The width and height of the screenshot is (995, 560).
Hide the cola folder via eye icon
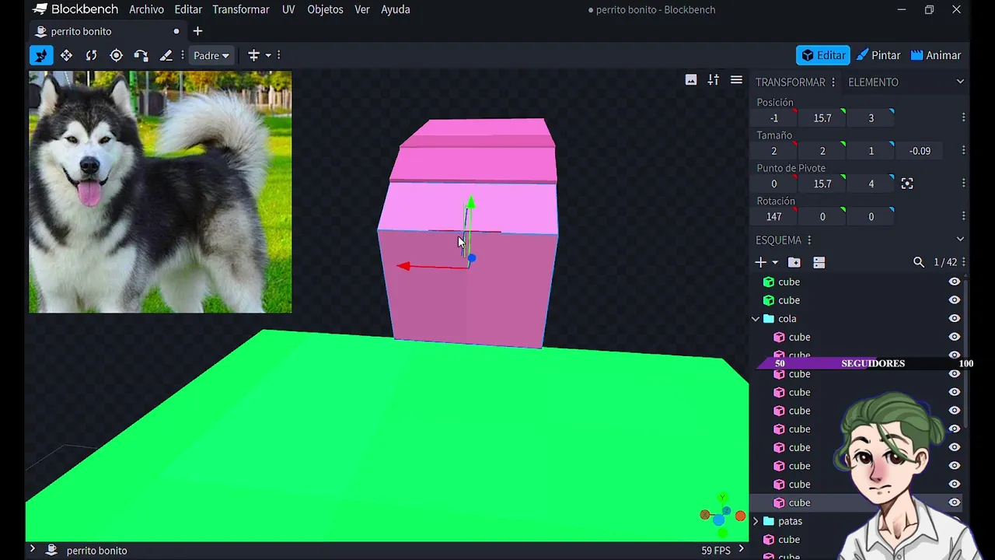pyautogui.click(x=954, y=318)
